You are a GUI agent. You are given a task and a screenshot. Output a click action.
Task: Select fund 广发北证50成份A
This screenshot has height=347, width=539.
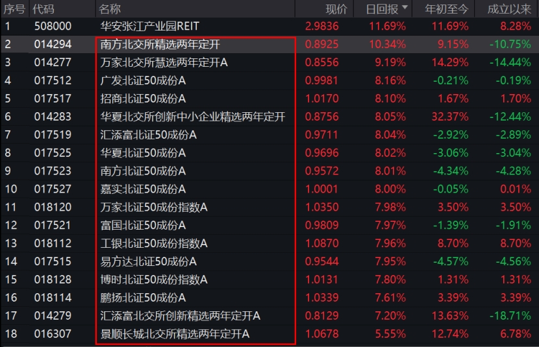143,80
